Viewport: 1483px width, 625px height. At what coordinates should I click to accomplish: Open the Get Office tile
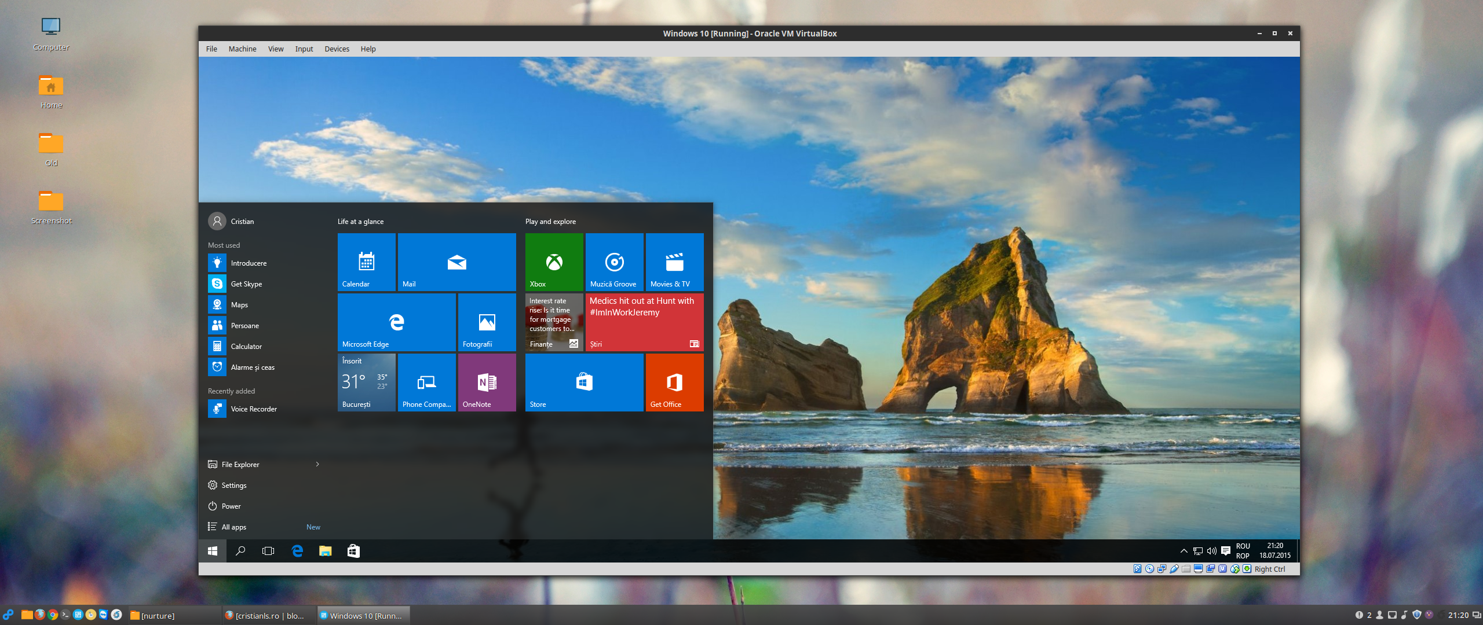(674, 382)
